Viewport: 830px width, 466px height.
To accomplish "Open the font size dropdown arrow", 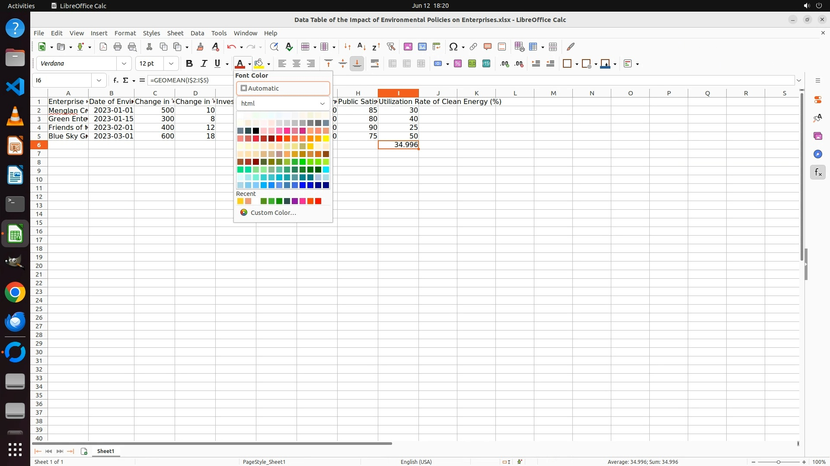I will pos(171,64).
